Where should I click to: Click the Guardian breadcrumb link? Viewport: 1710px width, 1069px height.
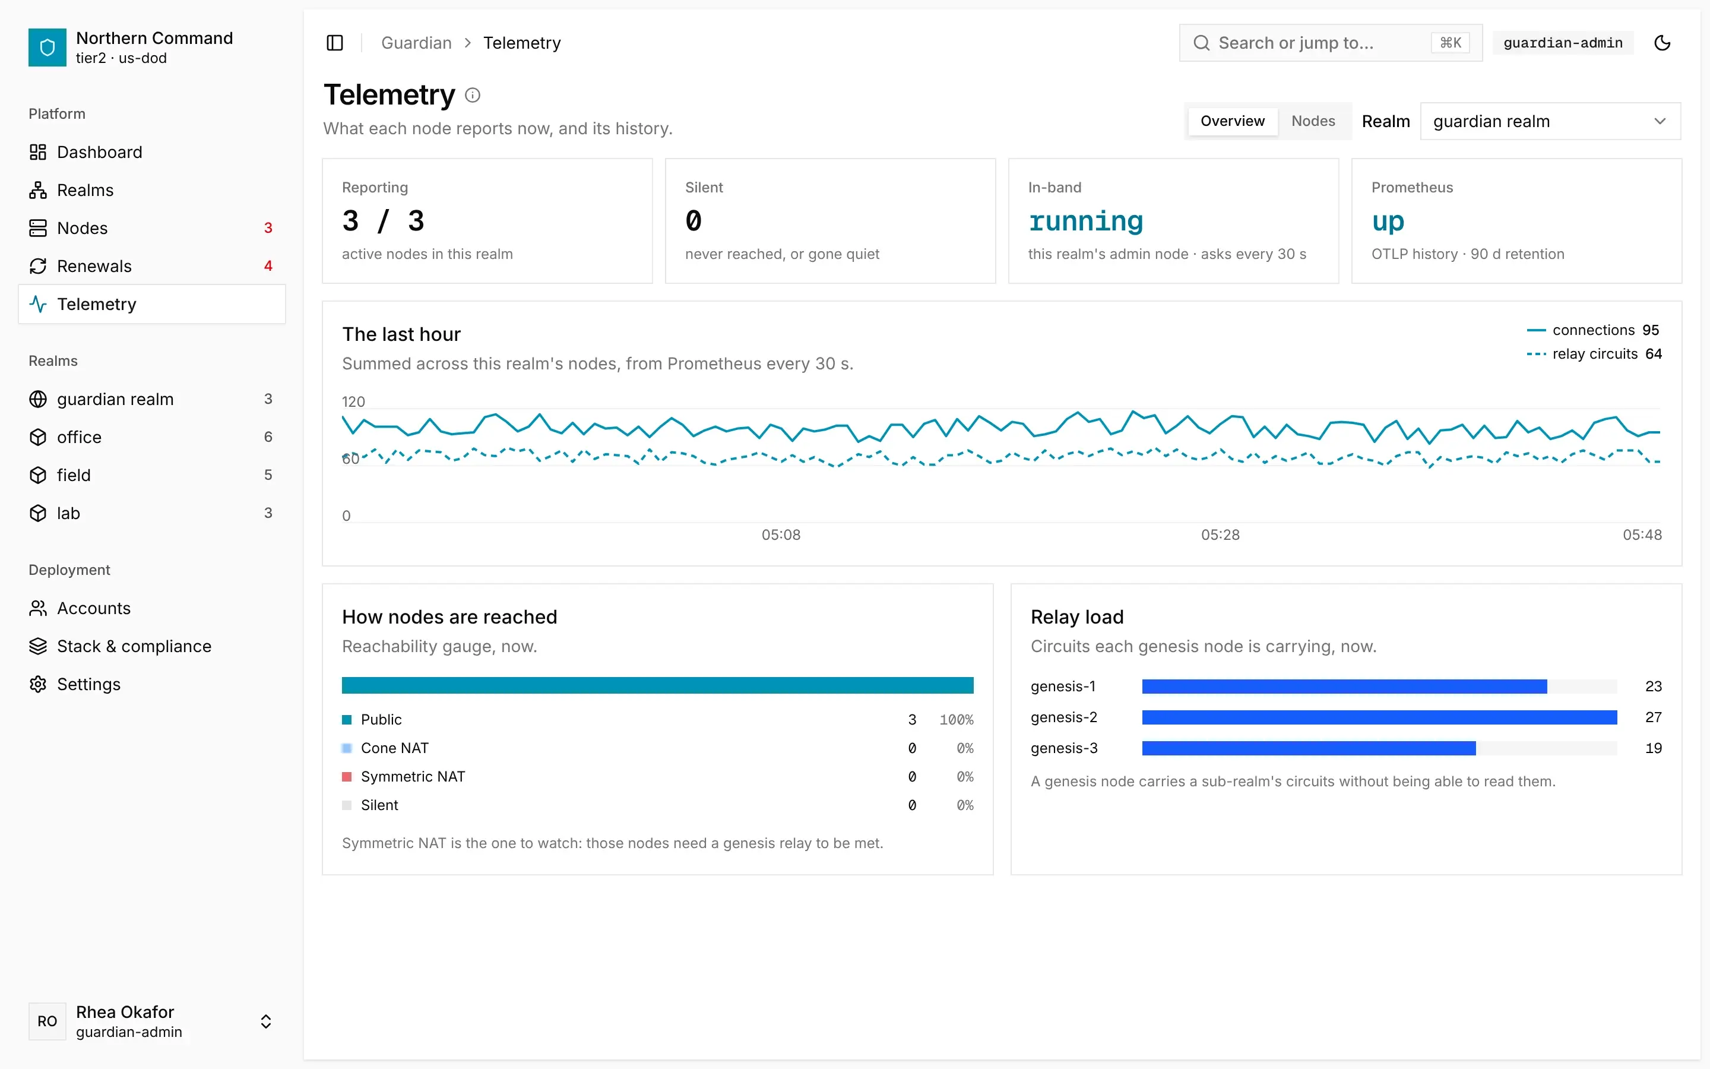coord(416,43)
